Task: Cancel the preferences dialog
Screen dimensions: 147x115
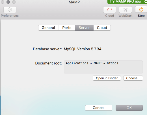Action: (99, 108)
